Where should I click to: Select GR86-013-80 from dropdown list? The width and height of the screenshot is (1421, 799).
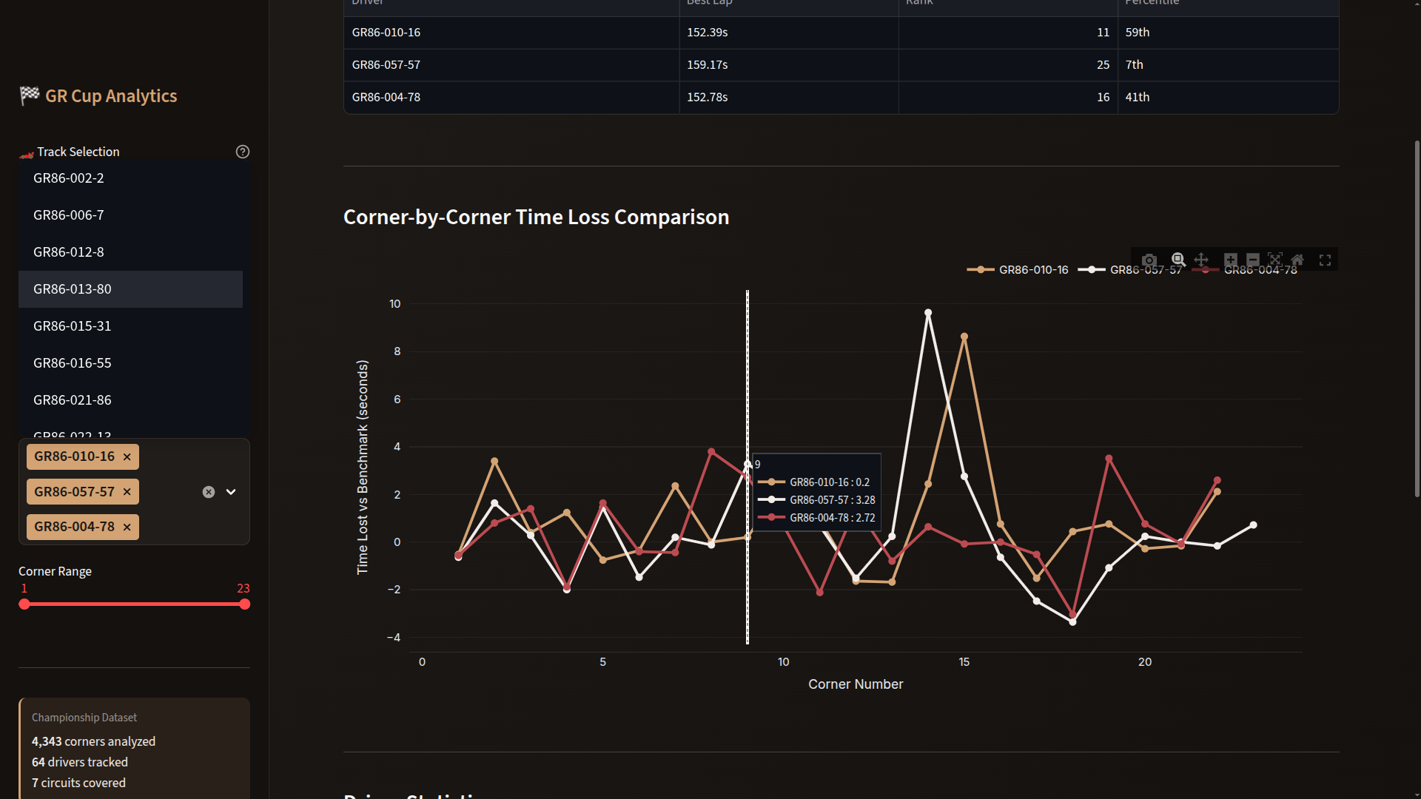tap(73, 289)
